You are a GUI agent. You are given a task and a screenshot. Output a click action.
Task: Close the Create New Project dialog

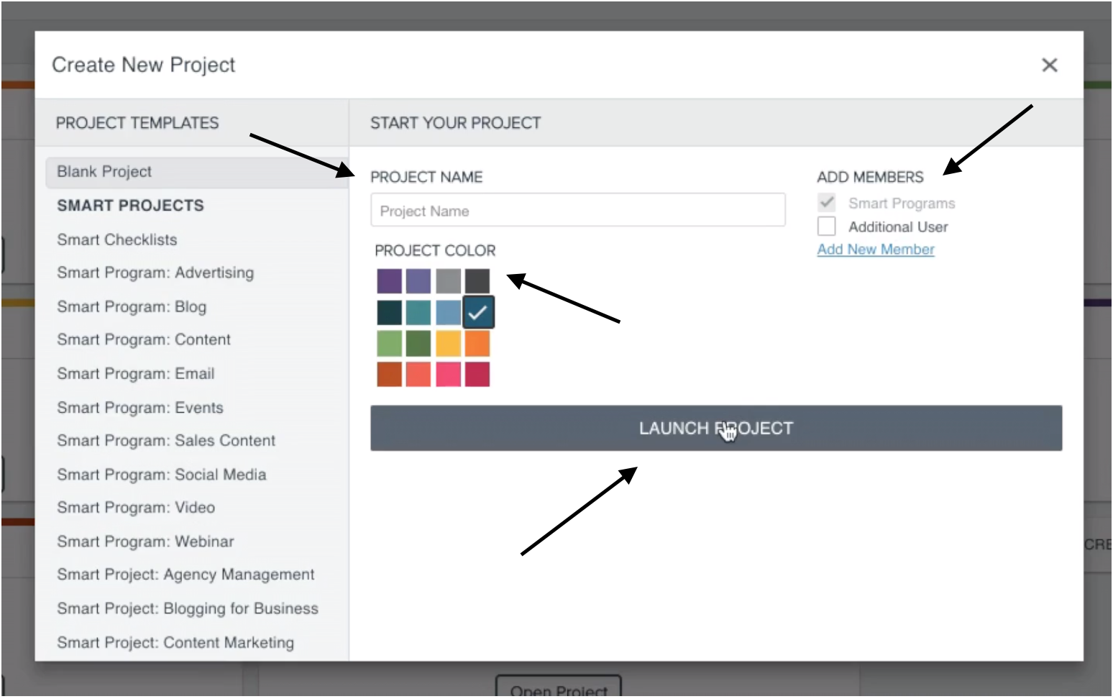tap(1049, 65)
